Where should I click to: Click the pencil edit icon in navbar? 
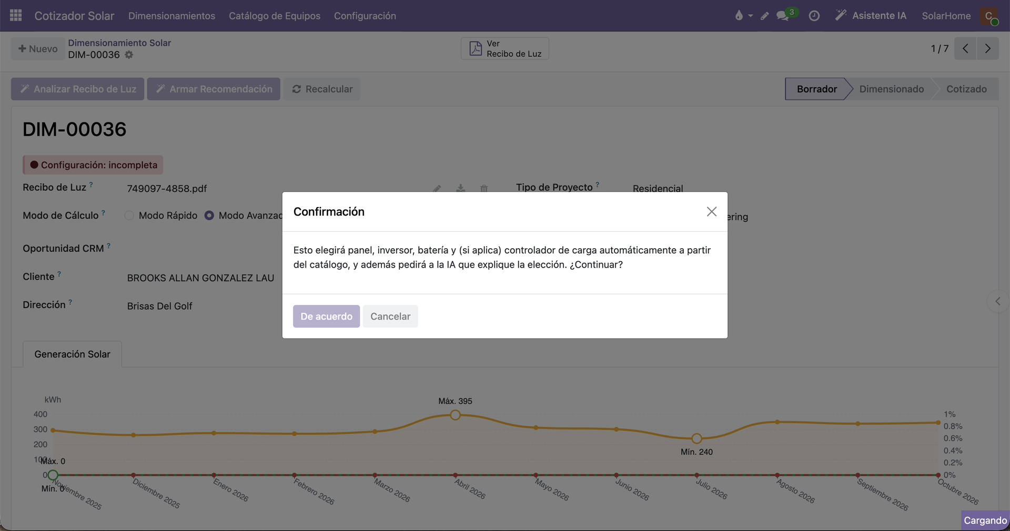click(x=765, y=16)
